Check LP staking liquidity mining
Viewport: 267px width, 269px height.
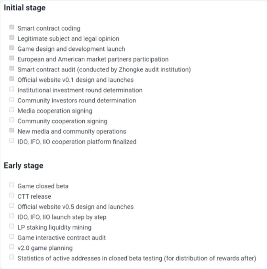click(x=11, y=226)
